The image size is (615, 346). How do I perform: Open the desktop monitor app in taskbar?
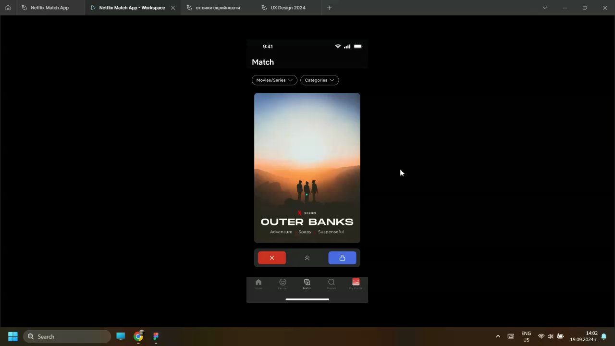(121, 336)
